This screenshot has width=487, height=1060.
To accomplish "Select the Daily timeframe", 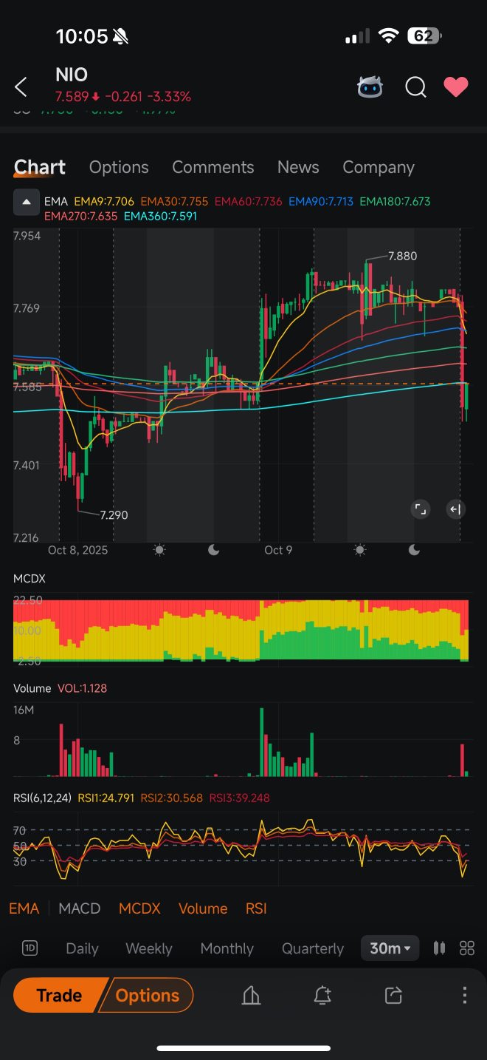I will pos(82,948).
